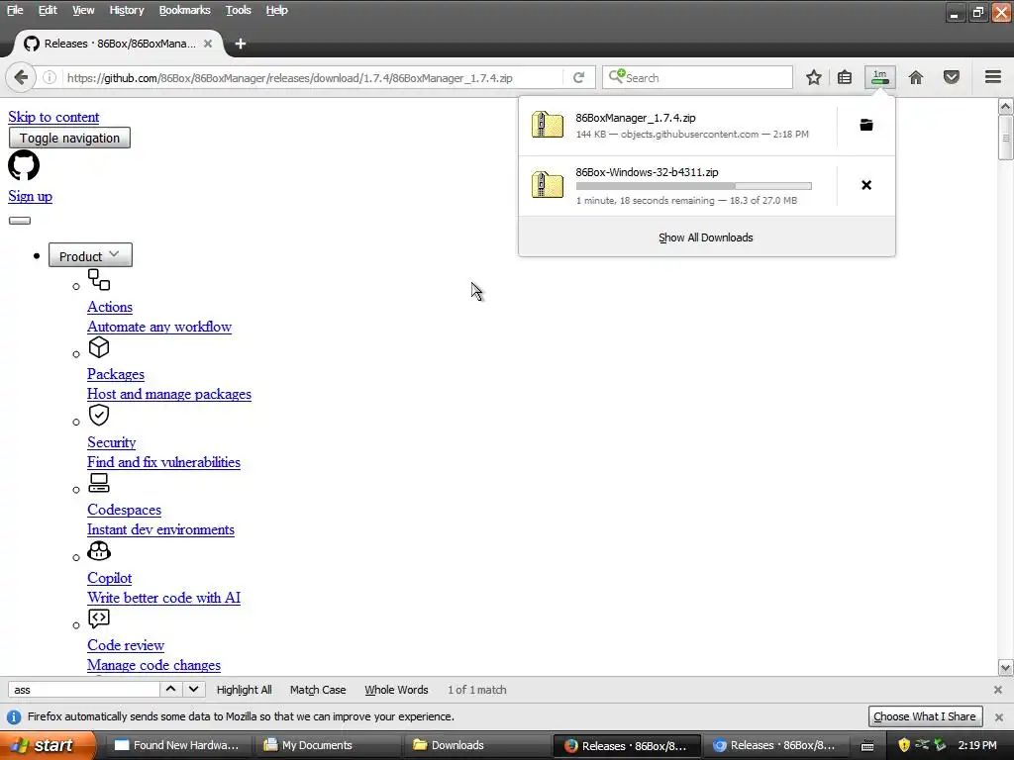Show site information icon in address bar

(x=50, y=77)
